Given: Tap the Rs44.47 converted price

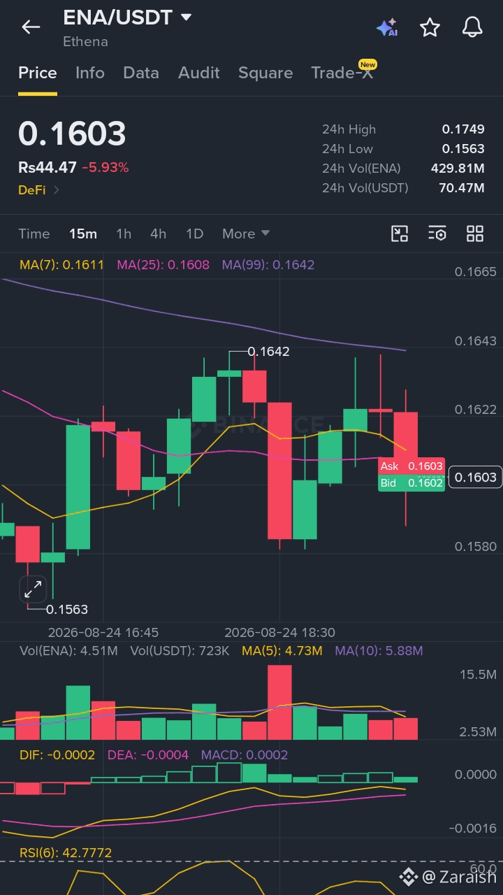Looking at the screenshot, I should (x=48, y=168).
